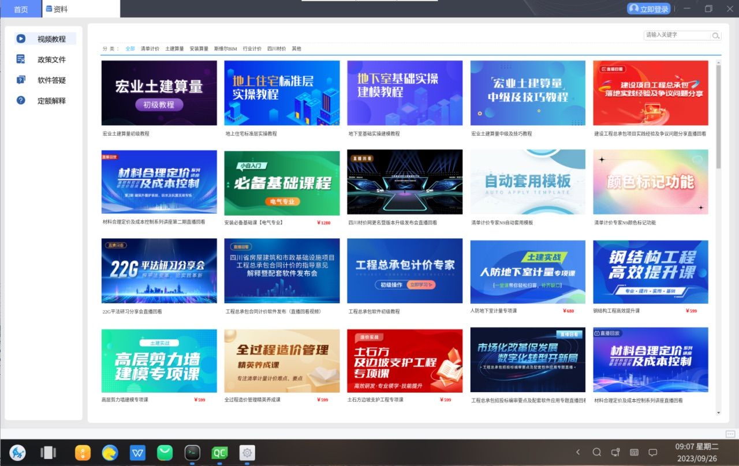Filter by 土建算量 category
This screenshot has width=739, height=466.
tap(174, 49)
